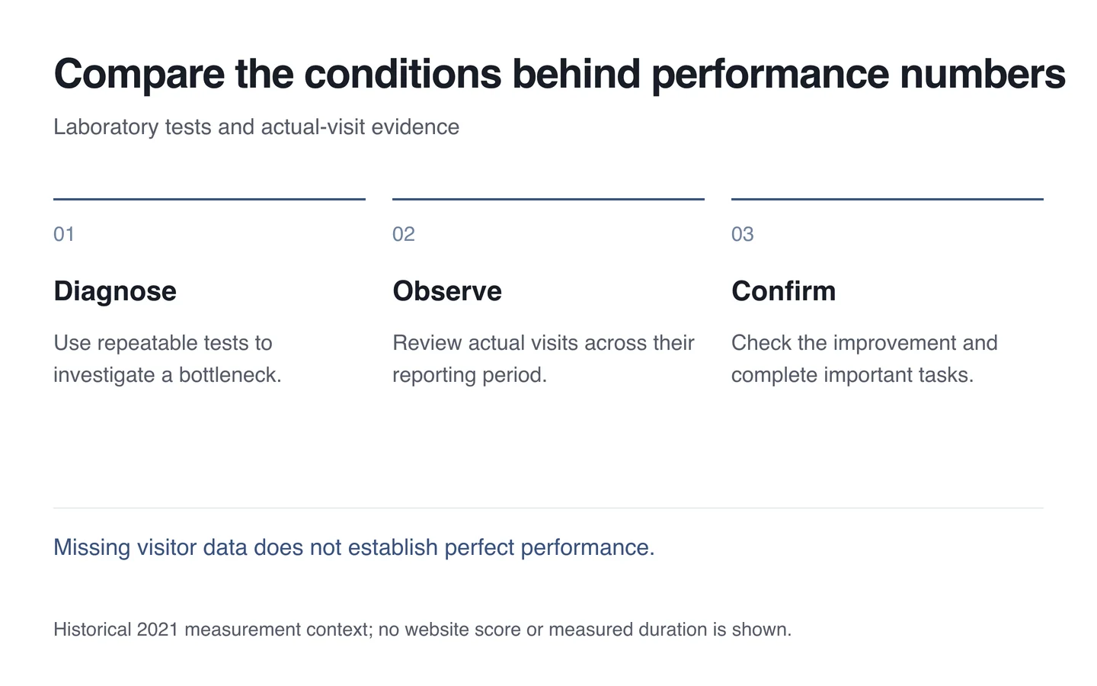Open the blue missing visitor data statement

pyautogui.click(x=354, y=547)
